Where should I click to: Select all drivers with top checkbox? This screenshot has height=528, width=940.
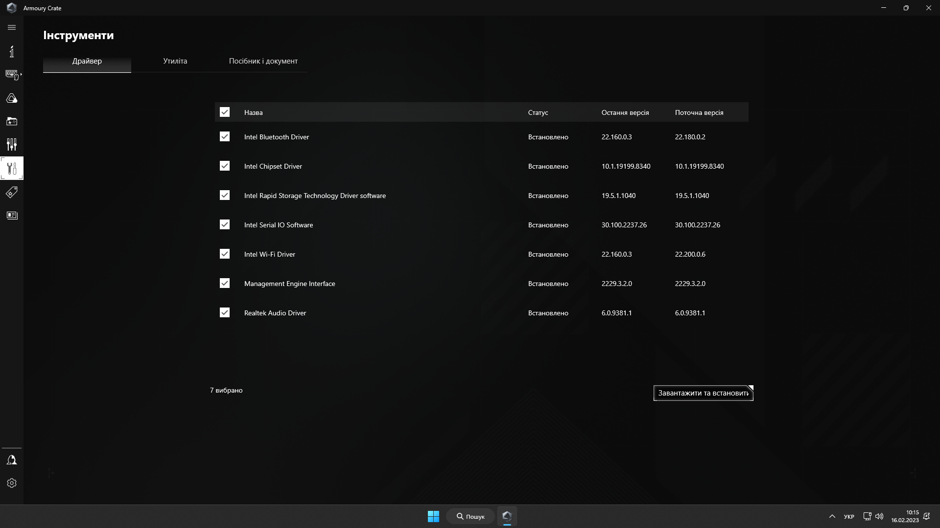(x=225, y=111)
